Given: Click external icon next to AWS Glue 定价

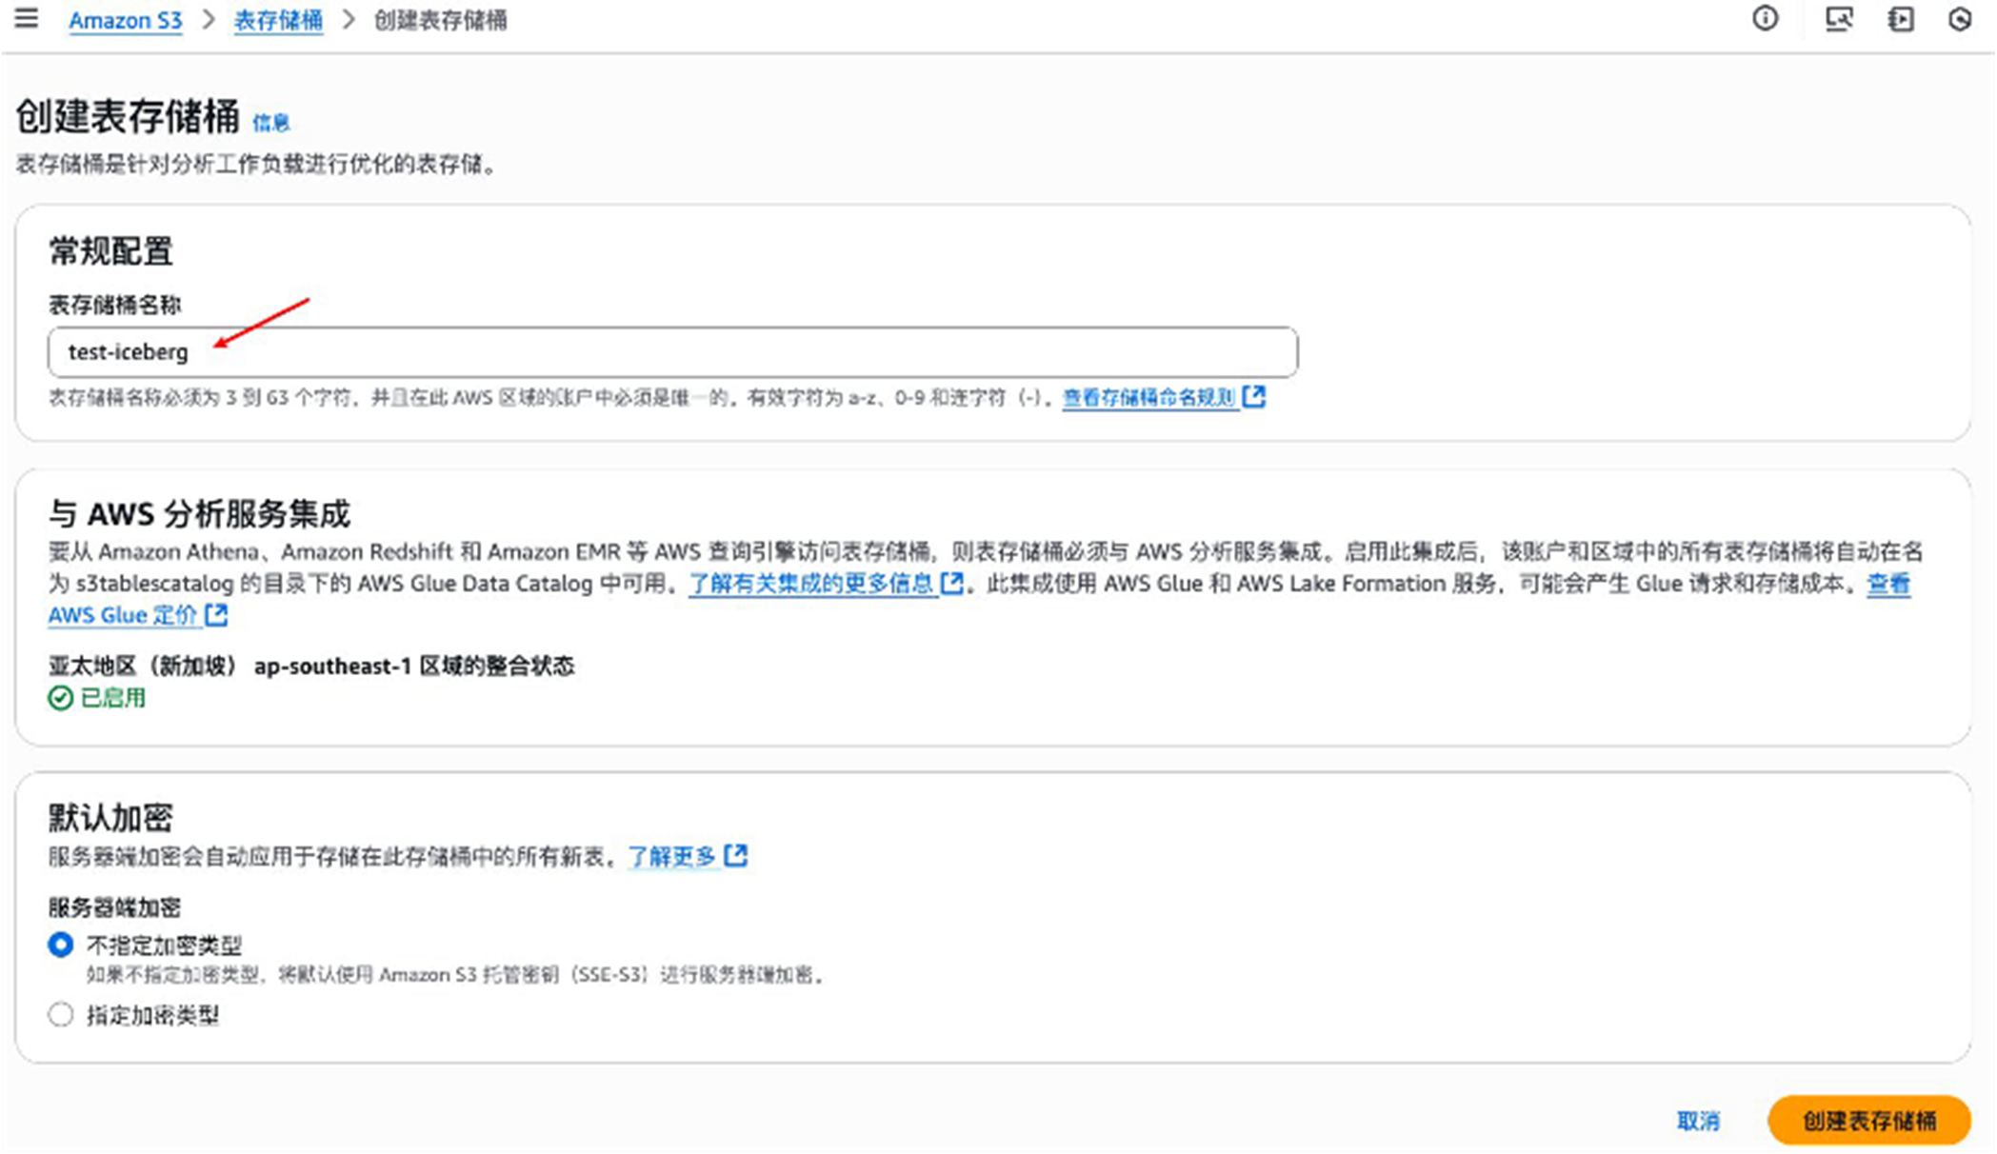Looking at the screenshot, I should (217, 615).
